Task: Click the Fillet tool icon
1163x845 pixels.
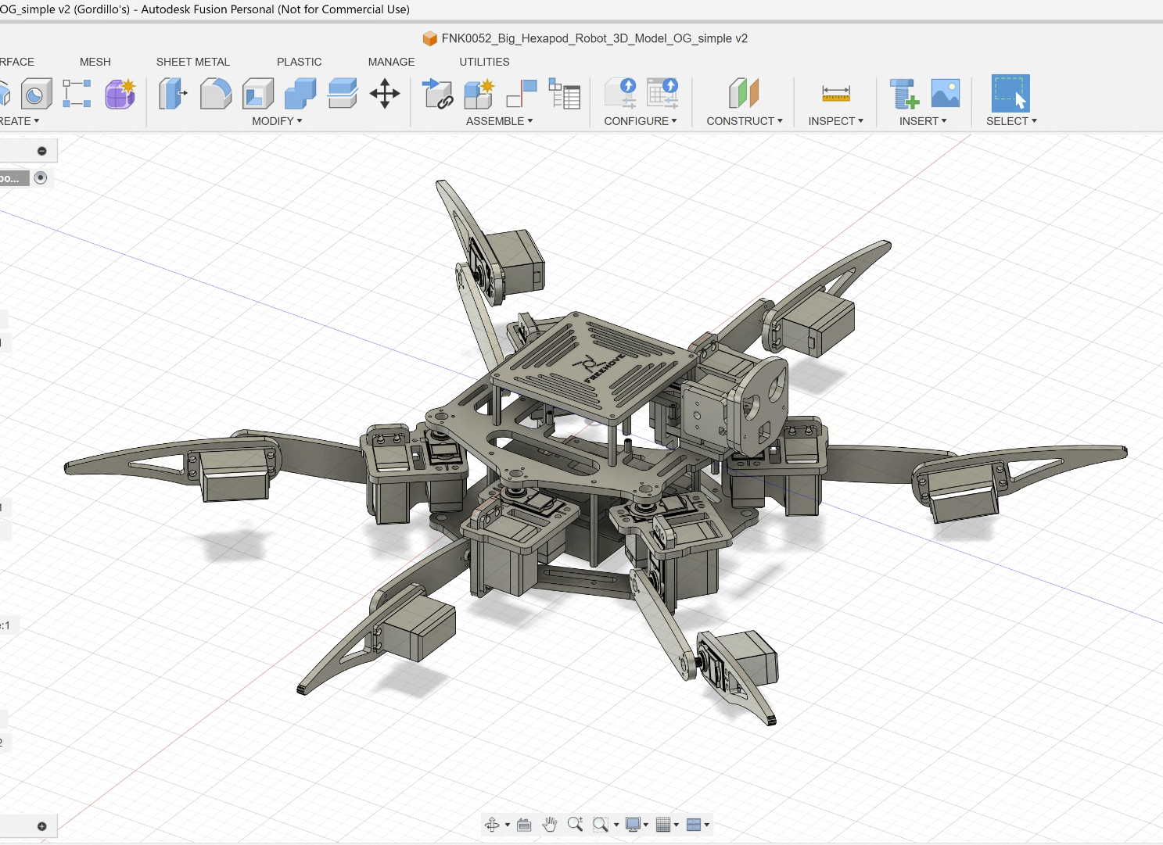Action: click(x=216, y=94)
